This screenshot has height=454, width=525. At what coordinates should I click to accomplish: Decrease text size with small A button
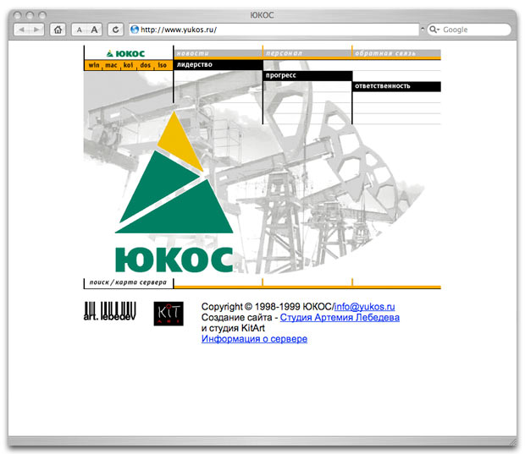click(x=79, y=30)
